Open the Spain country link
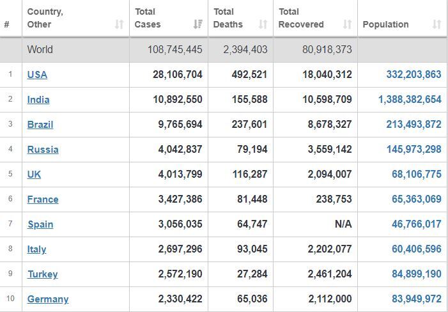The height and width of the screenshot is (312, 448). click(x=40, y=224)
